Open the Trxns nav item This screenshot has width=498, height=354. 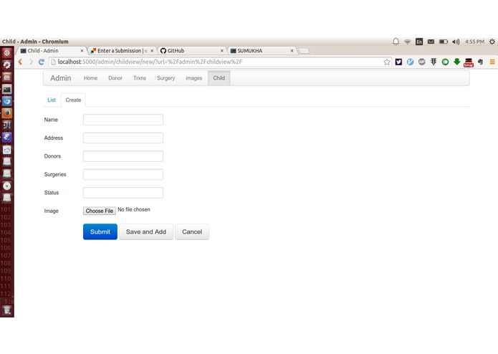(140, 78)
